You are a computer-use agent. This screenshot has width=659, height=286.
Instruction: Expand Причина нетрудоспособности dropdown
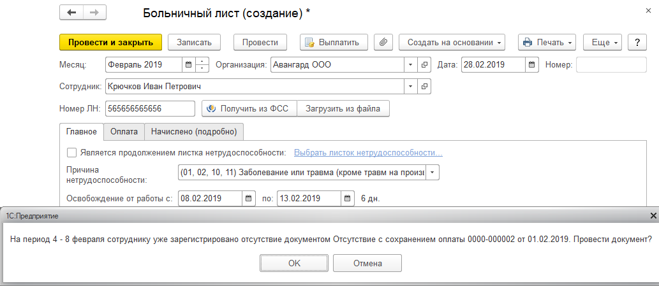tap(433, 173)
